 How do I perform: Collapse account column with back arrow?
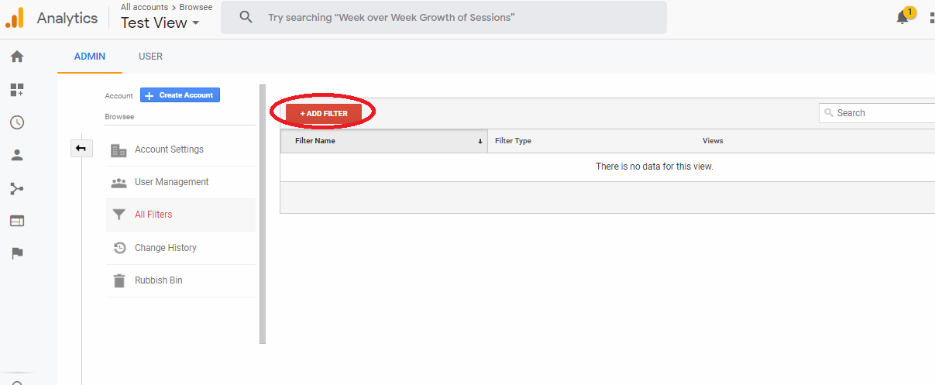coord(81,148)
